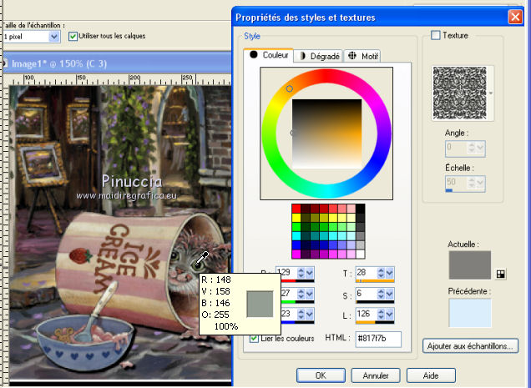Expand the texture thumbnail dropdown arrow

click(x=491, y=93)
